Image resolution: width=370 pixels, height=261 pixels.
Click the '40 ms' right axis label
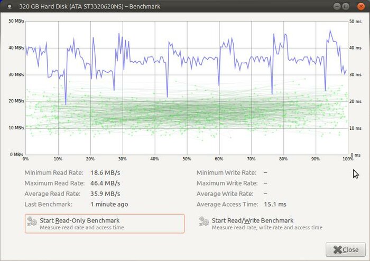click(x=355, y=48)
